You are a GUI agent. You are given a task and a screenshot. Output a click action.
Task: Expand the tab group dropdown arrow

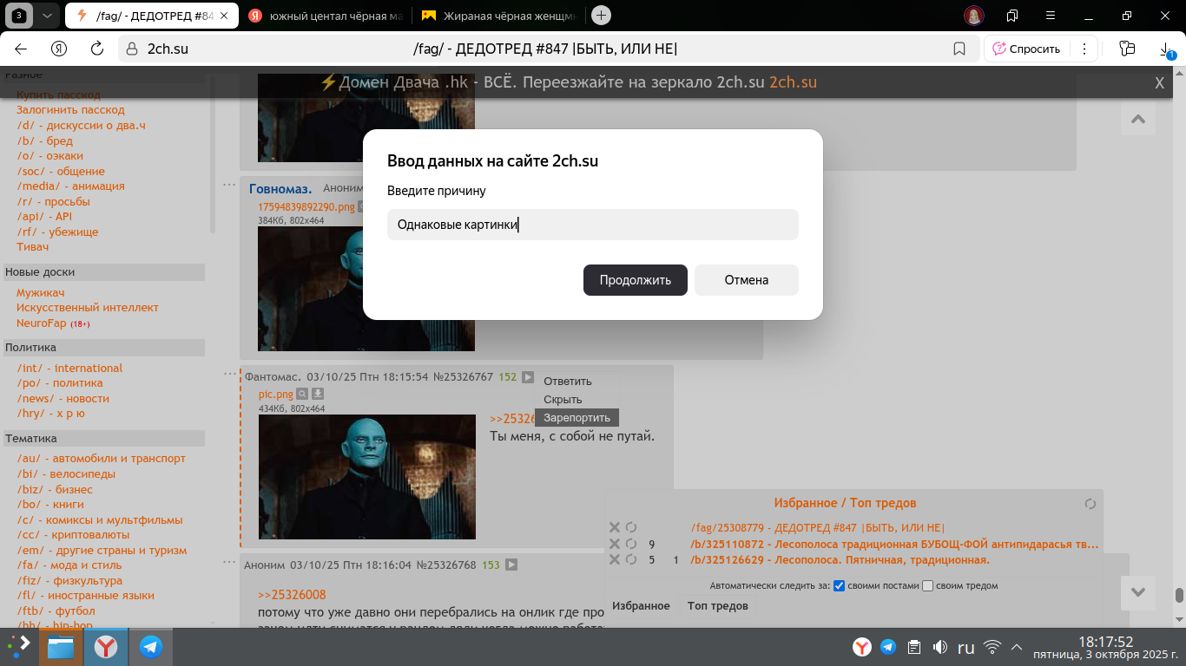(48, 16)
